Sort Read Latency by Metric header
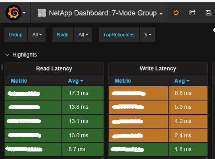 [19, 81]
